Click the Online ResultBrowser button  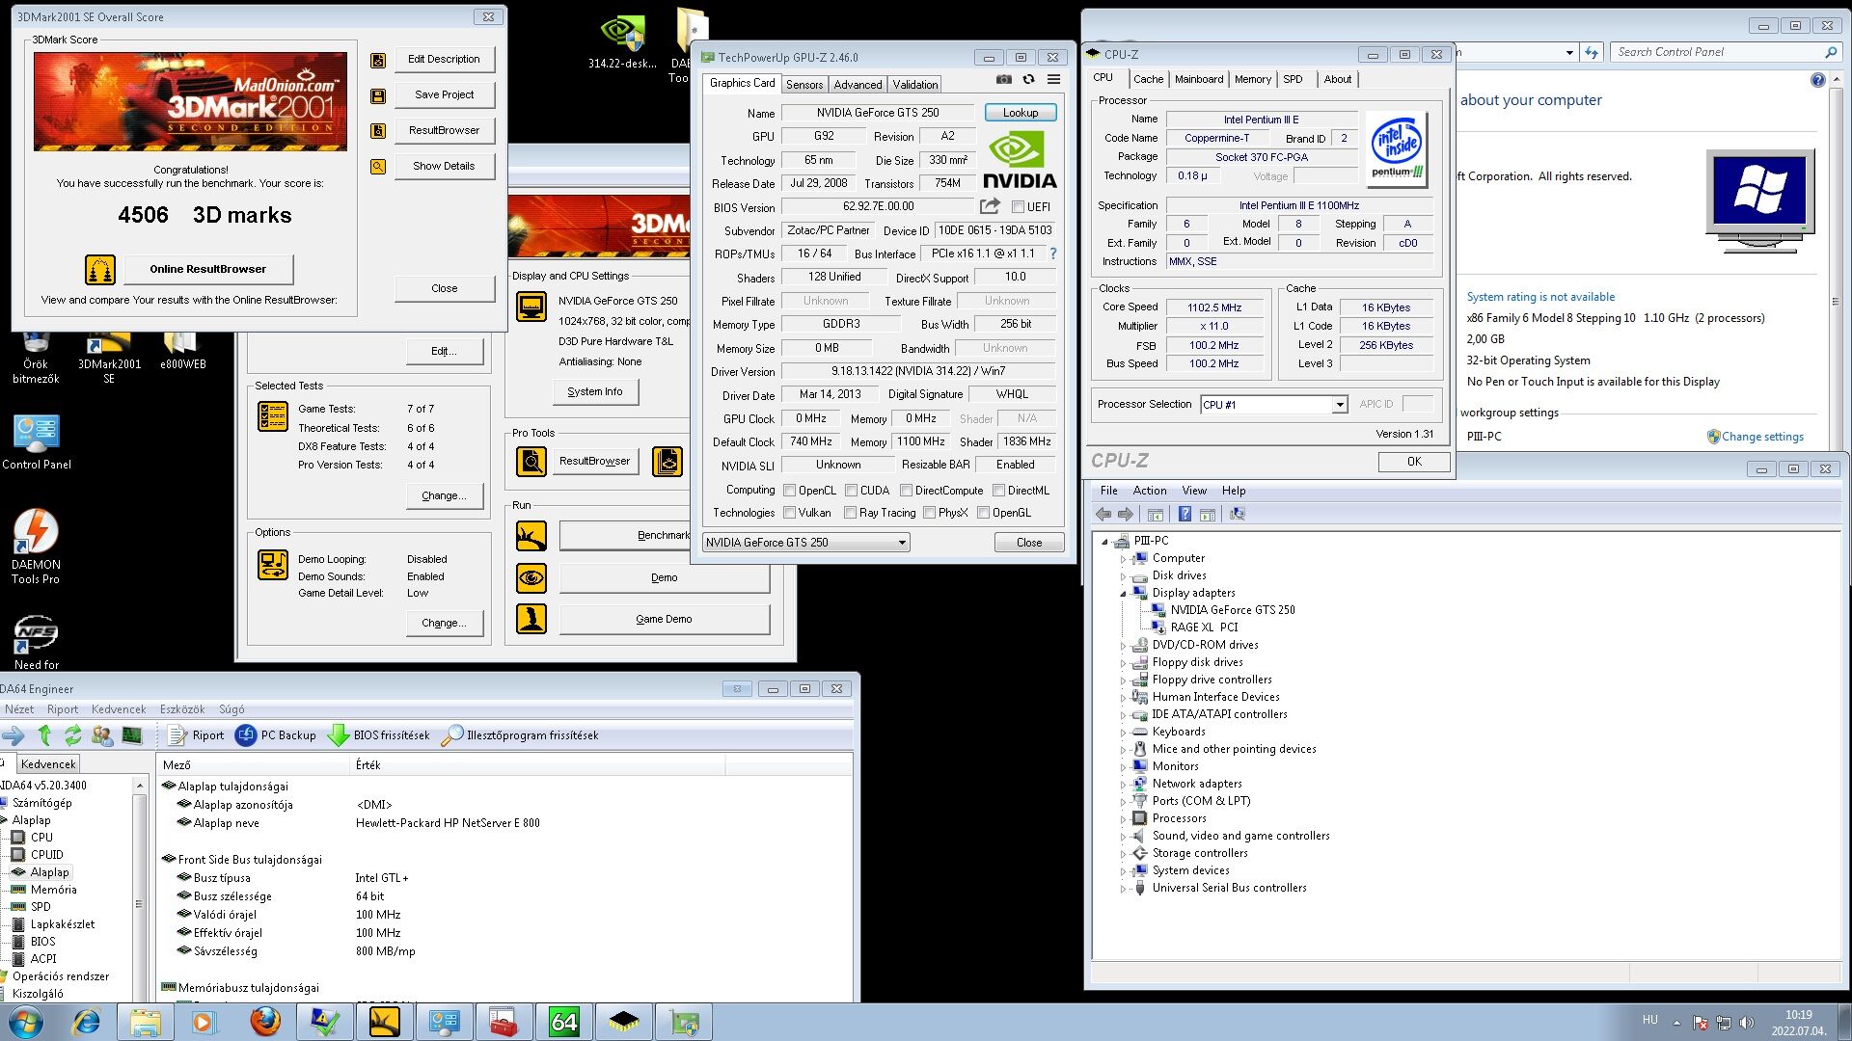pos(207,269)
